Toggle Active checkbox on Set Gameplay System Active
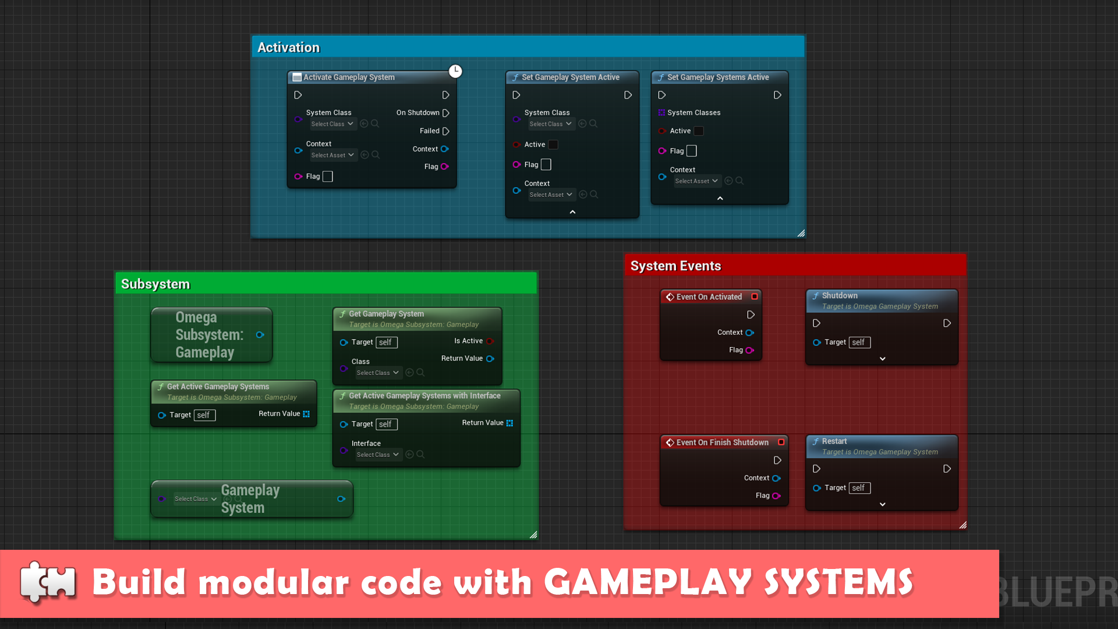Screen dimensions: 1118x629 (x=553, y=144)
